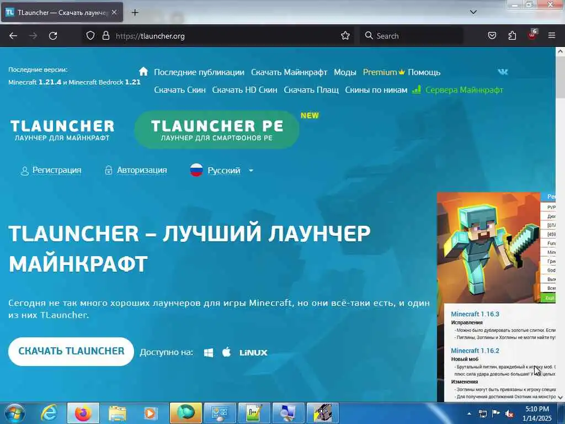Click Minecraft Bedrock 1.21 version link
This screenshot has width=565, height=424.
click(104, 82)
